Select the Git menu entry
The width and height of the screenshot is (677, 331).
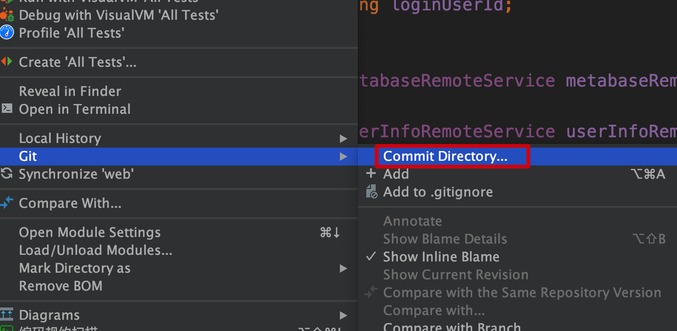tap(179, 156)
